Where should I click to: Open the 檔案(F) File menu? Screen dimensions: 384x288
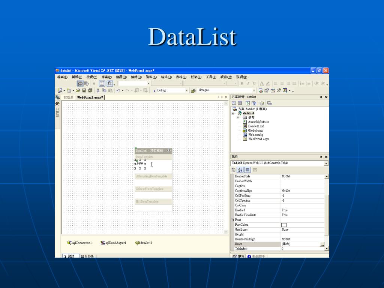pyautogui.click(x=62, y=77)
